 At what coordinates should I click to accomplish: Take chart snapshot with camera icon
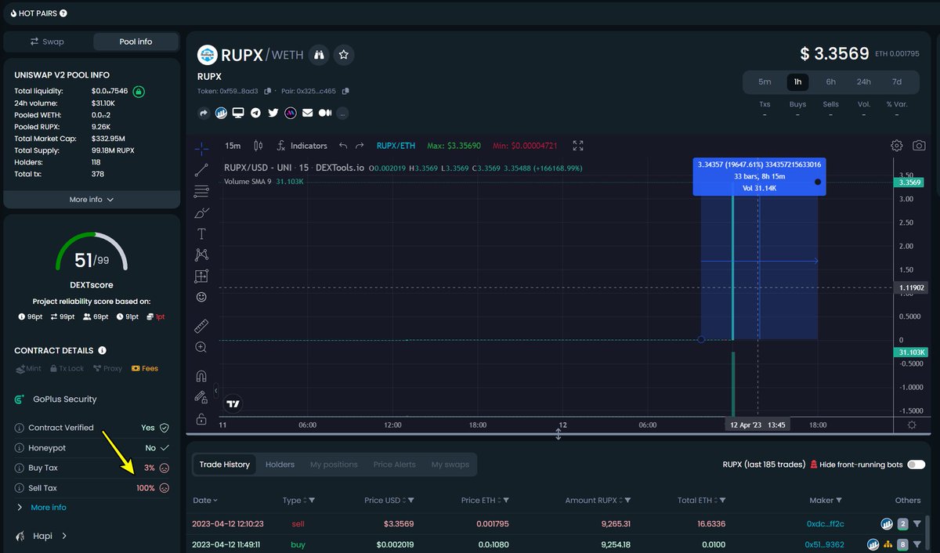919,146
